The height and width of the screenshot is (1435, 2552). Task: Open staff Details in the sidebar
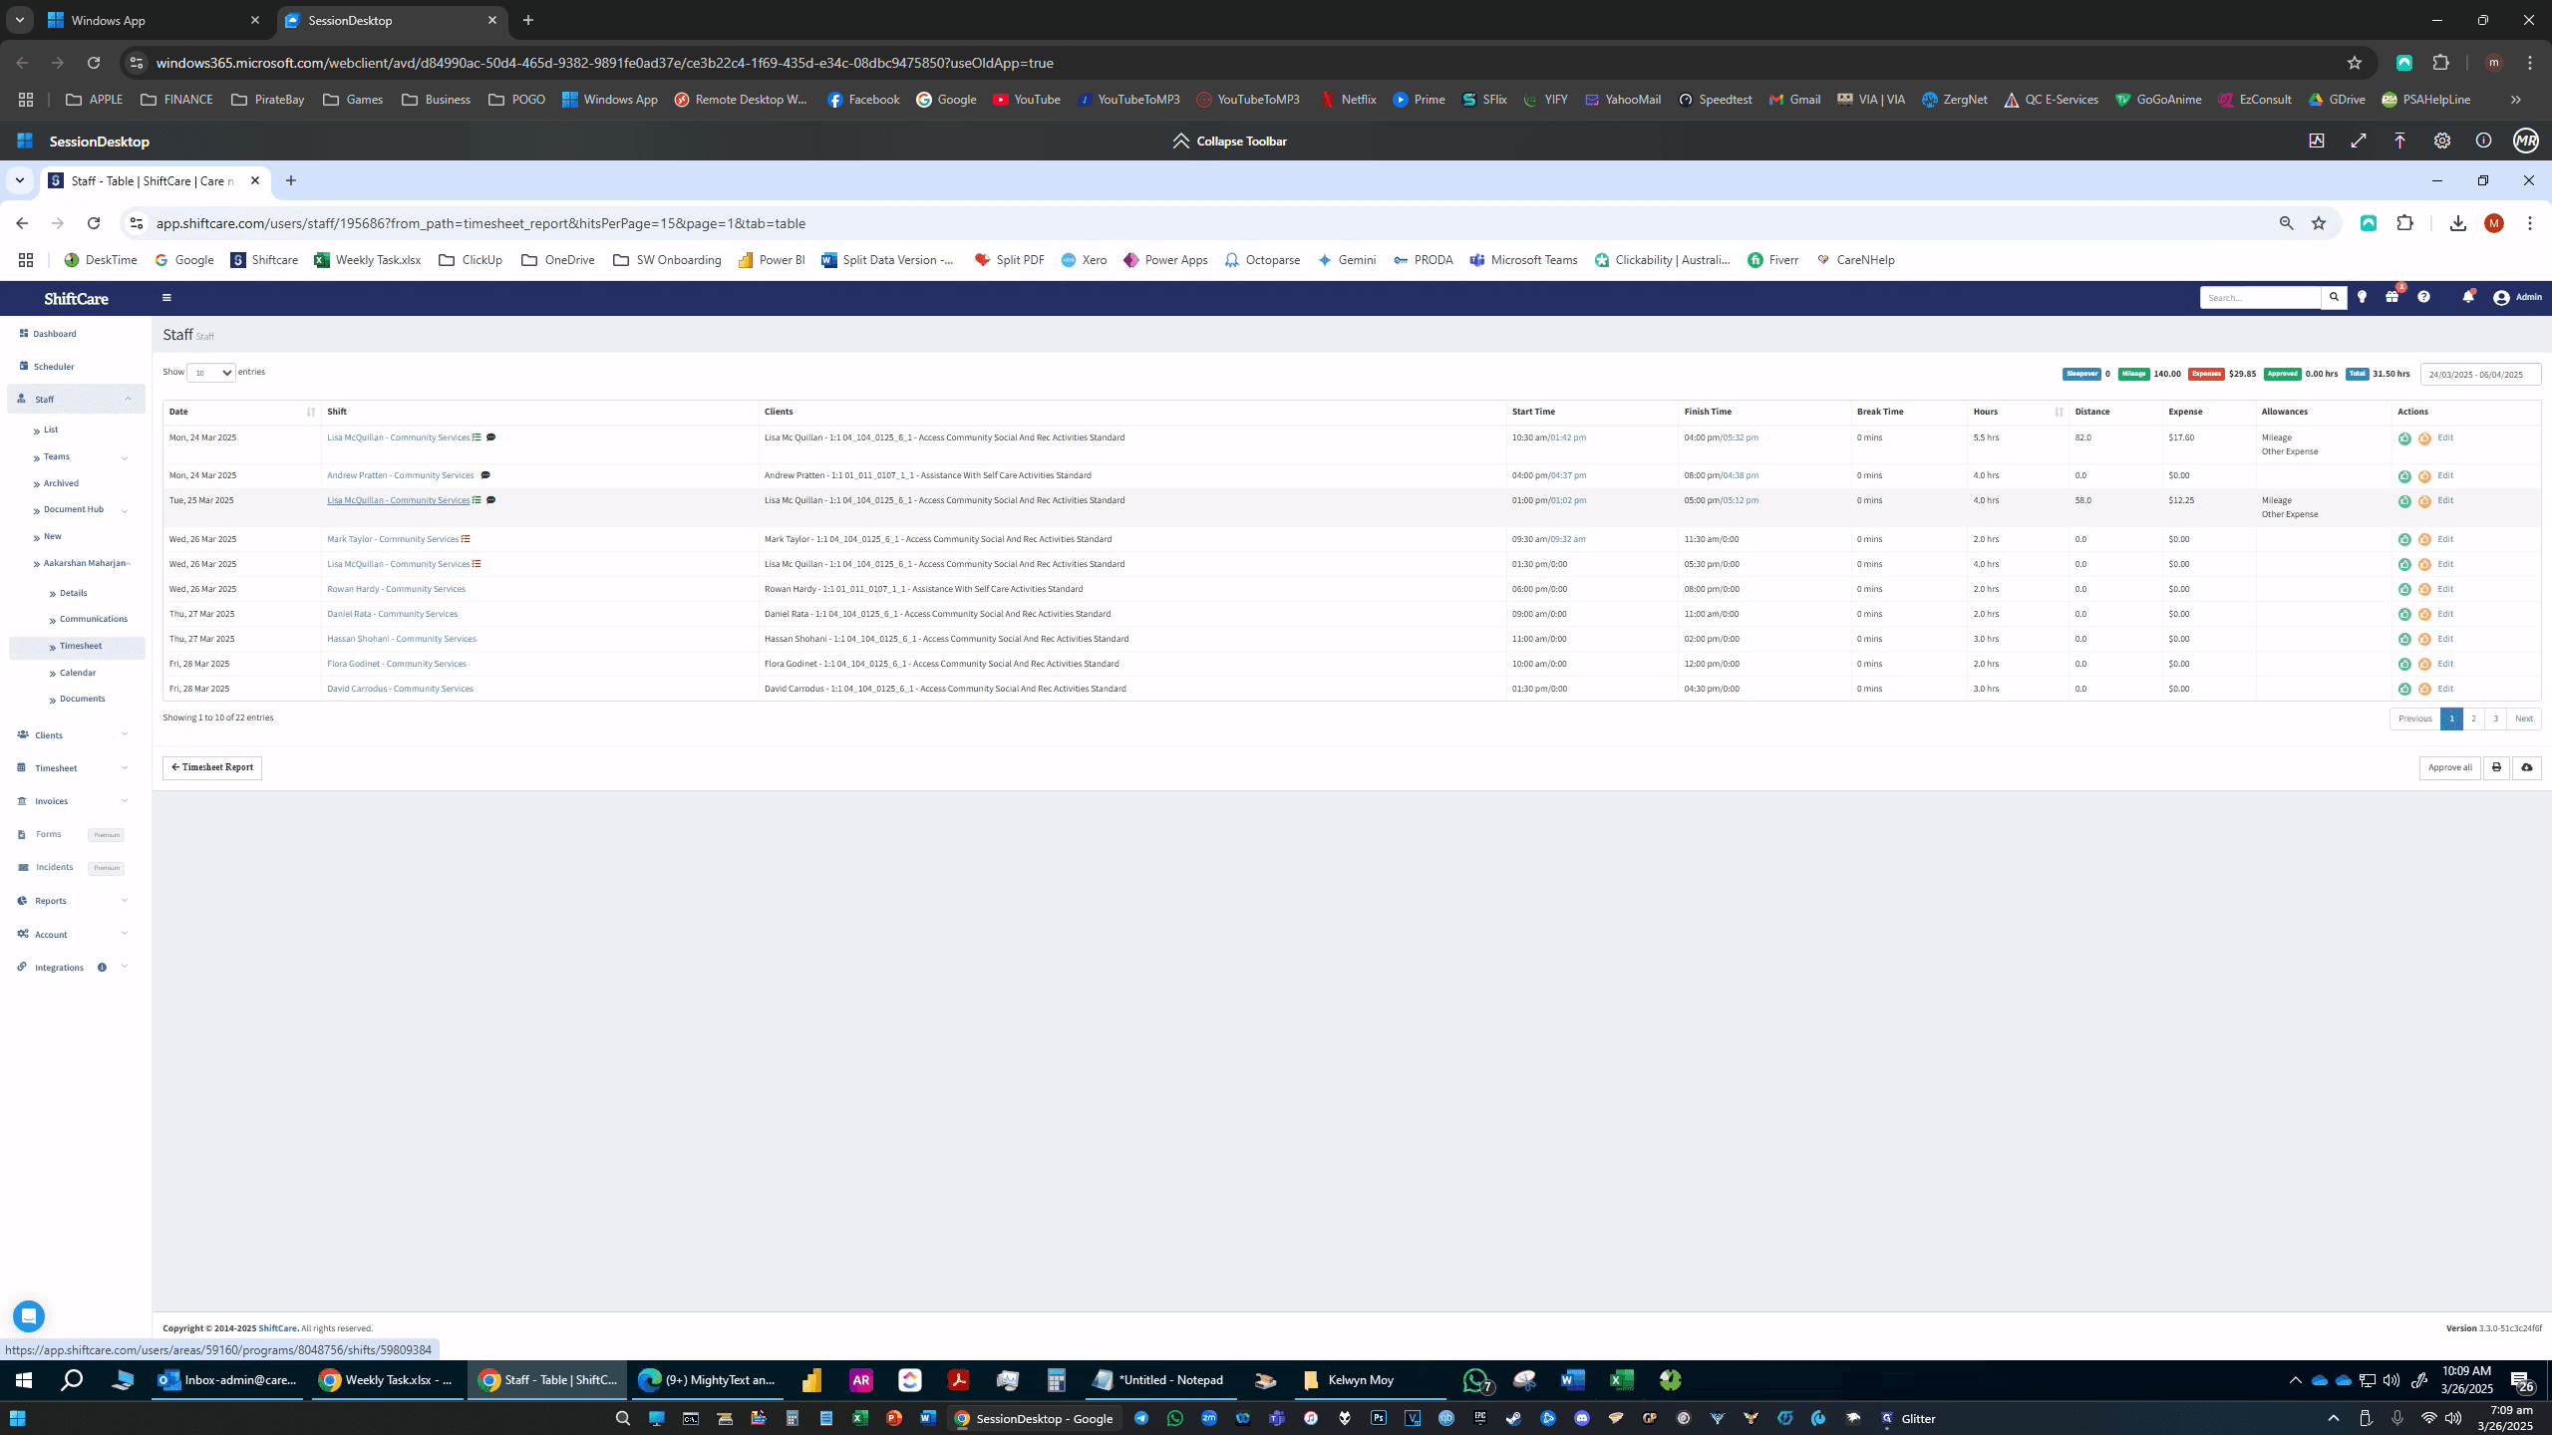[73, 593]
